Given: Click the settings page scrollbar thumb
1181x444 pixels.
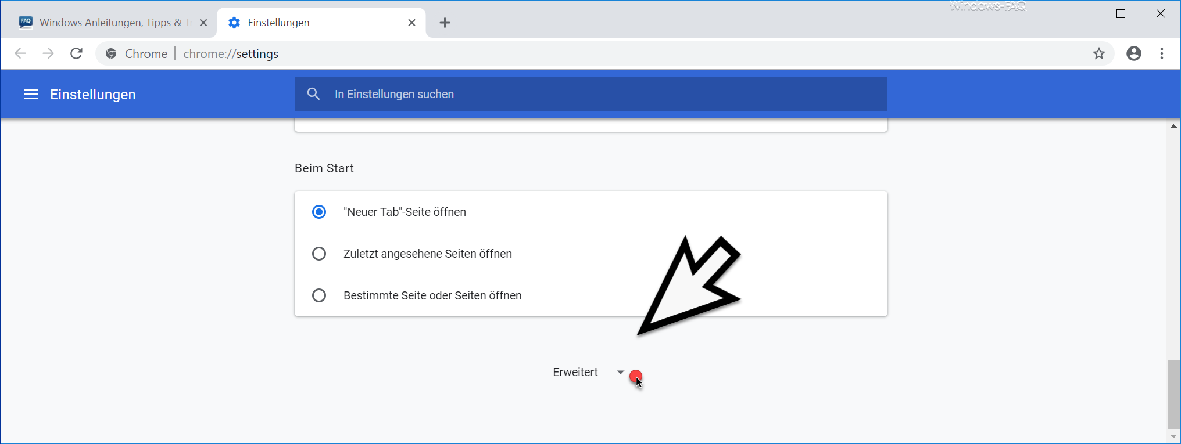Looking at the screenshot, I should (x=1173, y=394).
